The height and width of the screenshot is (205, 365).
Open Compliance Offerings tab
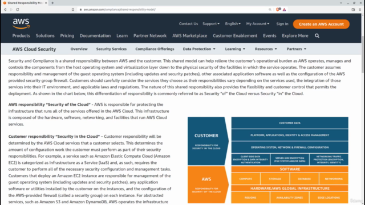(x=155, y=49)
